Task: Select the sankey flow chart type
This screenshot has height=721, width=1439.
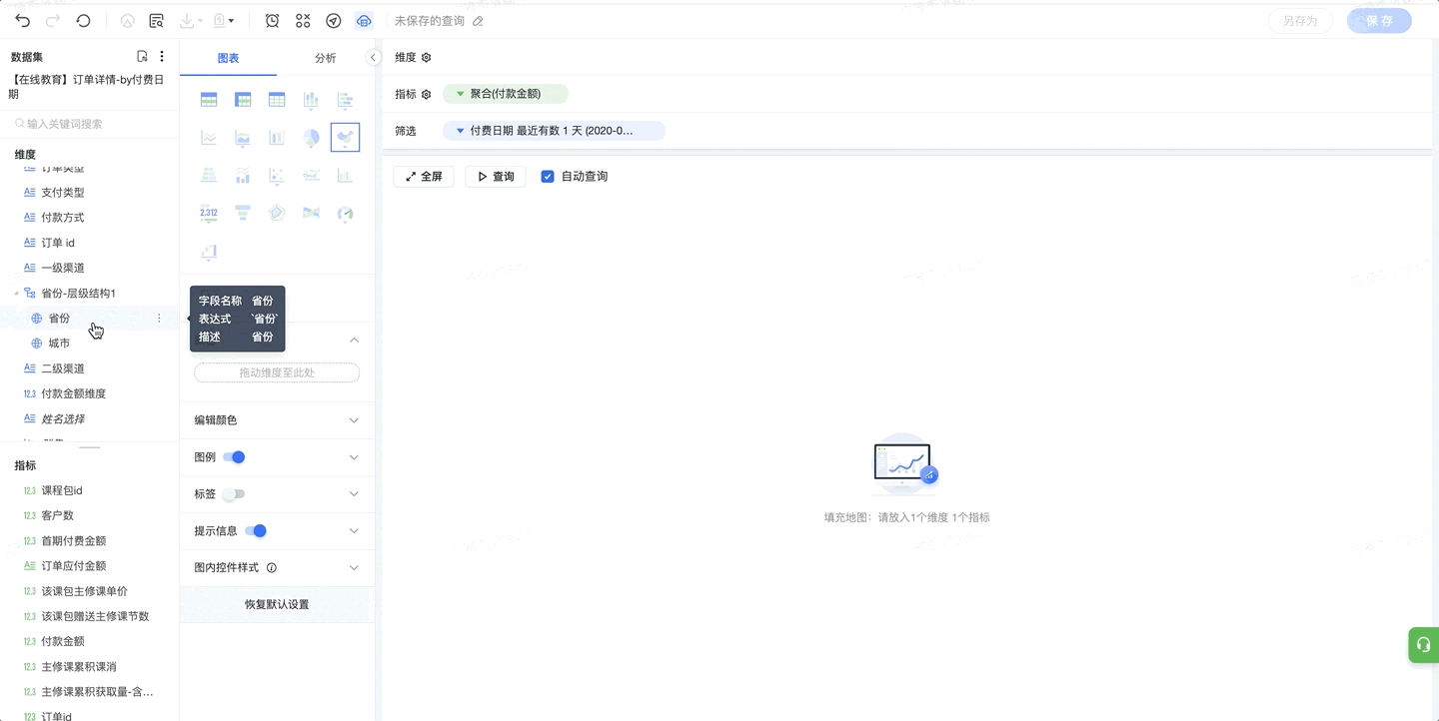Action: 311,213
